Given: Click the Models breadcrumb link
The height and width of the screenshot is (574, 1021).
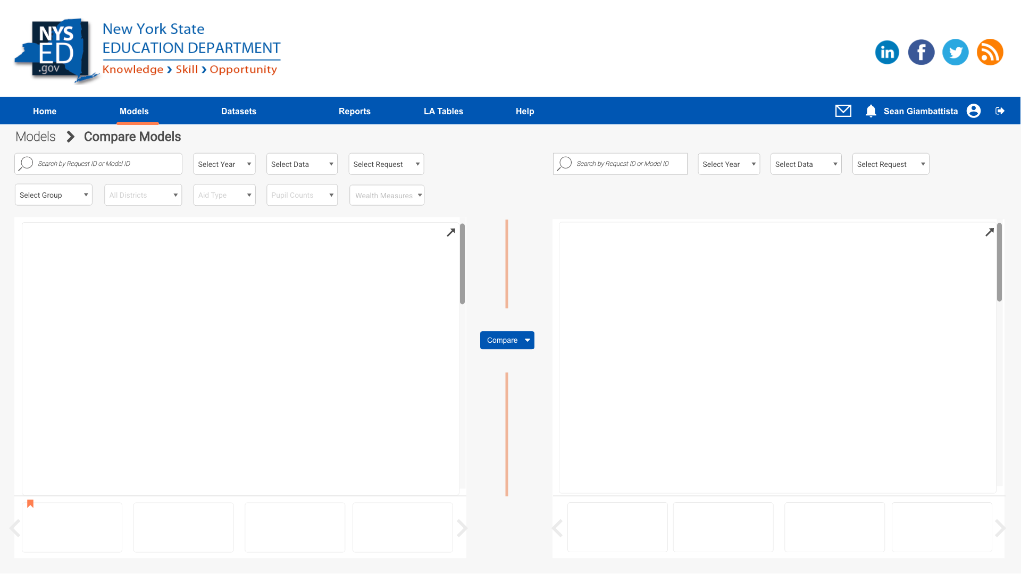Looking at the screenshot, I should [x=36, y=137].
